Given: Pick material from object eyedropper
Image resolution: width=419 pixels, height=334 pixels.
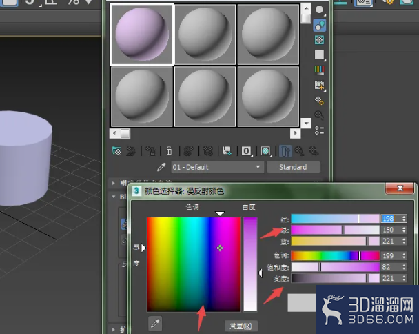Looking at the screenshot, I should pyautogui.click(x=161, y=167).
